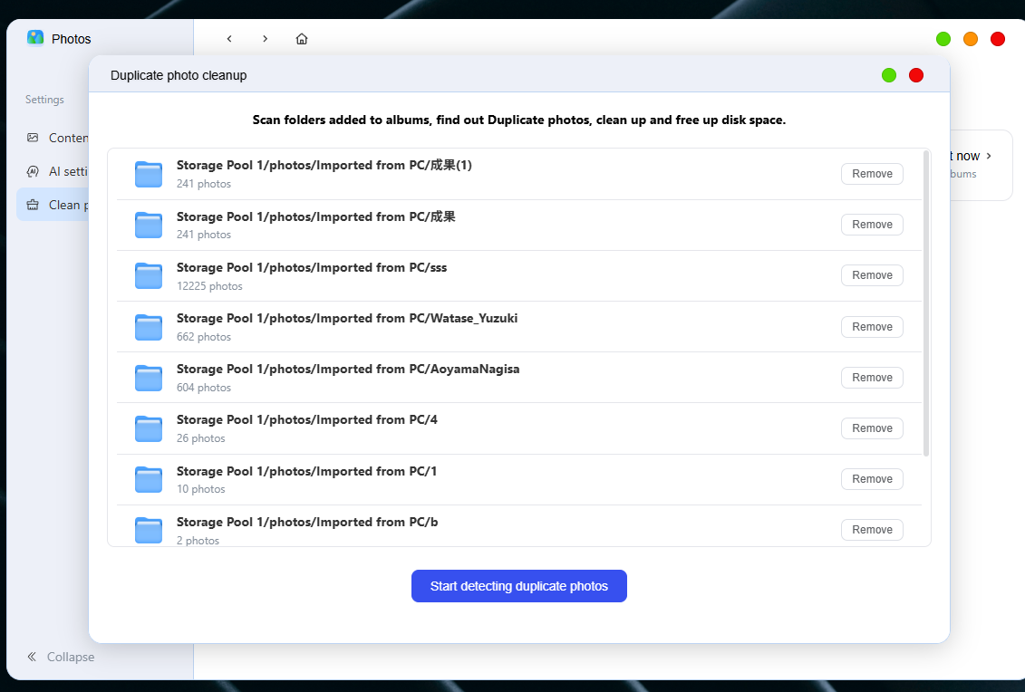Click the AoyamaNagisa folder path text

(348, 370)
